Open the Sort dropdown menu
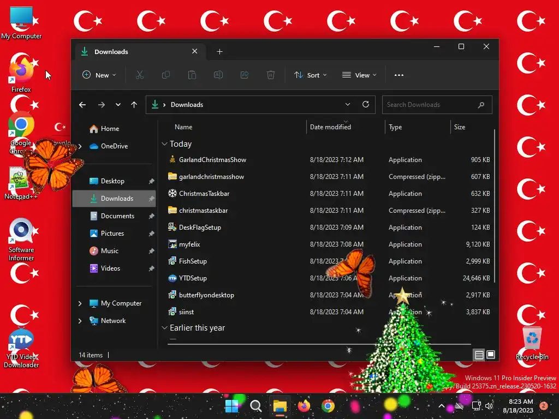This screenshot has width=559, height=419. 311,75
